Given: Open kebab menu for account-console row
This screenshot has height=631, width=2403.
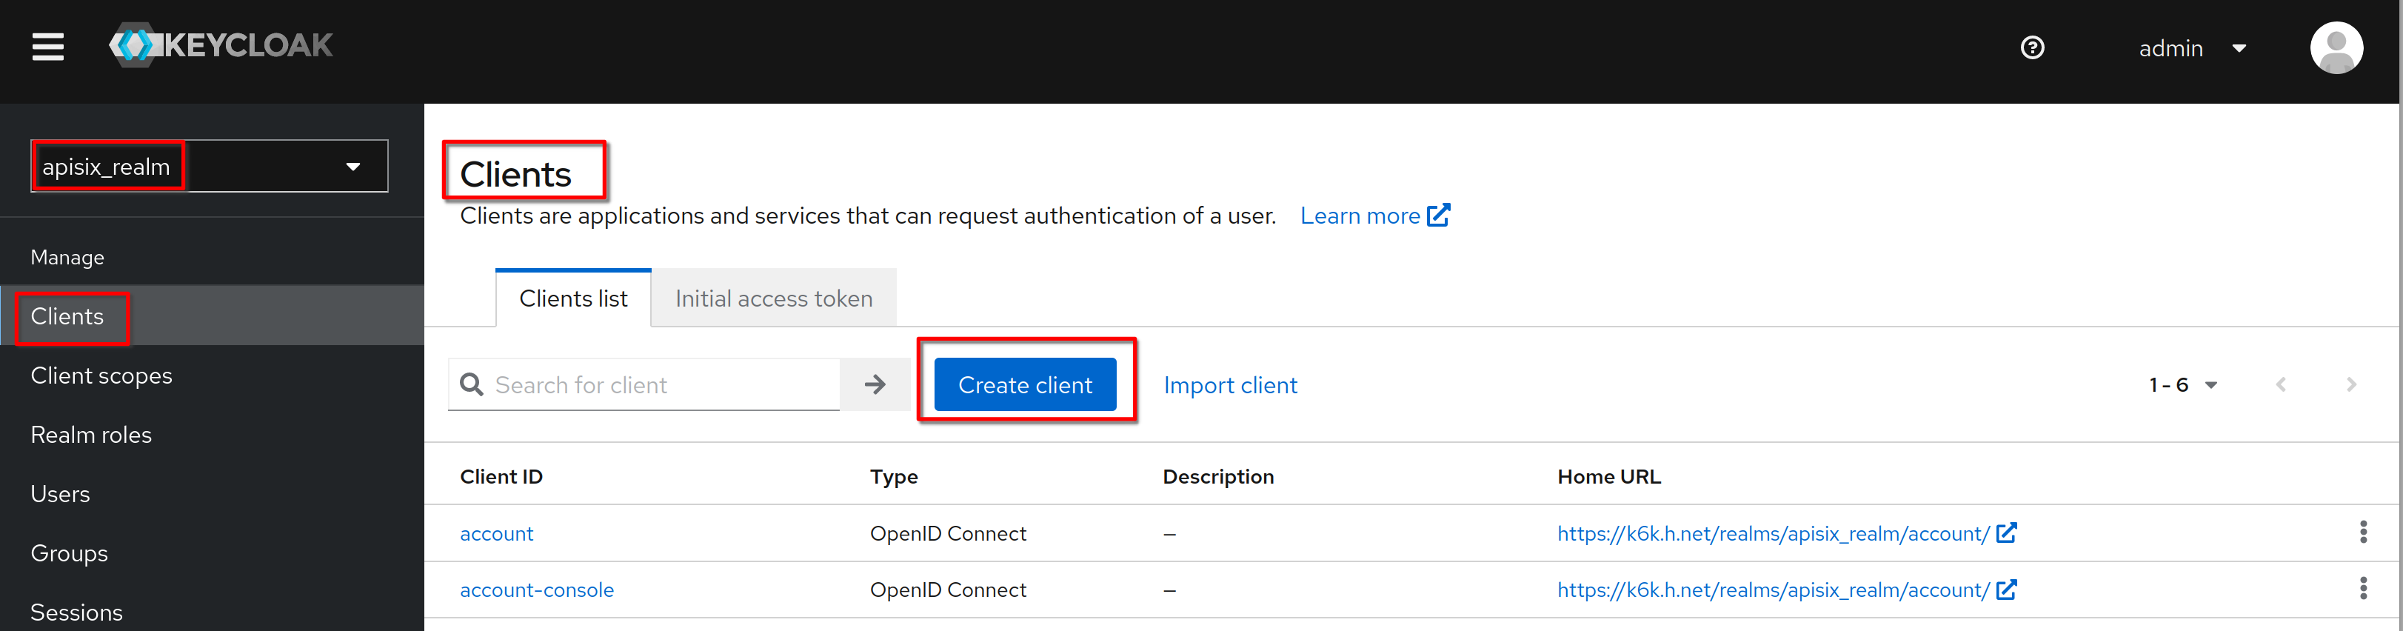Looking at the screenshot, I should click(2362, 588).
